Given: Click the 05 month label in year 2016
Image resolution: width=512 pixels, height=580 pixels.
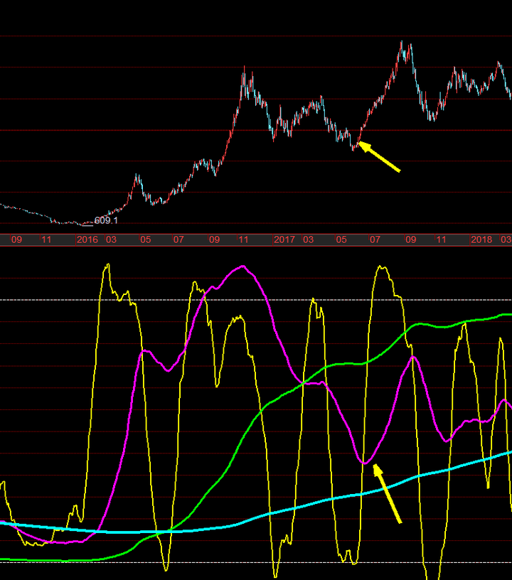Looking at the screenshot, I should [x=145, y=240].
